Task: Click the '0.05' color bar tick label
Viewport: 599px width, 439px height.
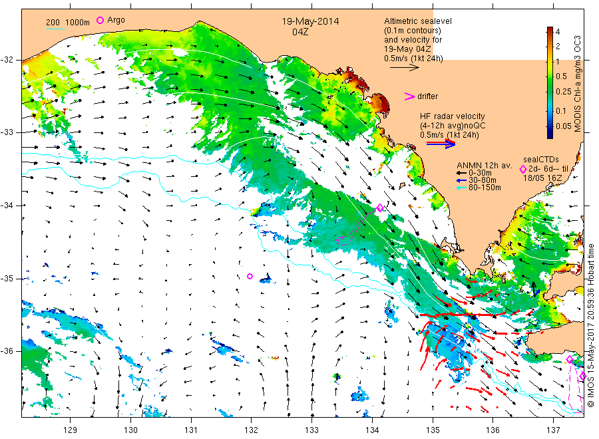Action: (x=564, y=126)
